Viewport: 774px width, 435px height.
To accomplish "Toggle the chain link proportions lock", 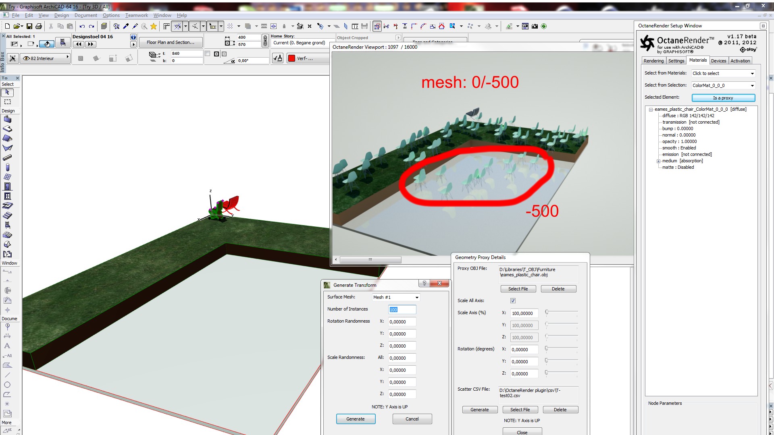I will point(265,41).
